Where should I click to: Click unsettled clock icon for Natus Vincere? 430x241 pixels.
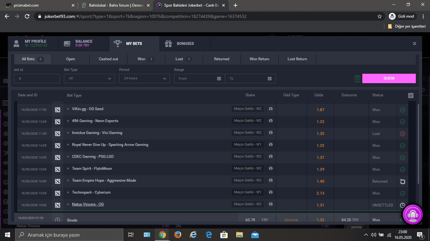(x=402, y=205)
